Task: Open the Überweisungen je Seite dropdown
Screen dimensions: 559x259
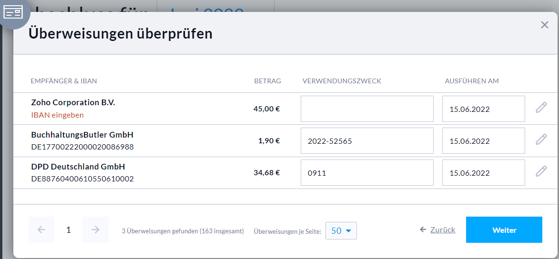Action: (341, 231)
